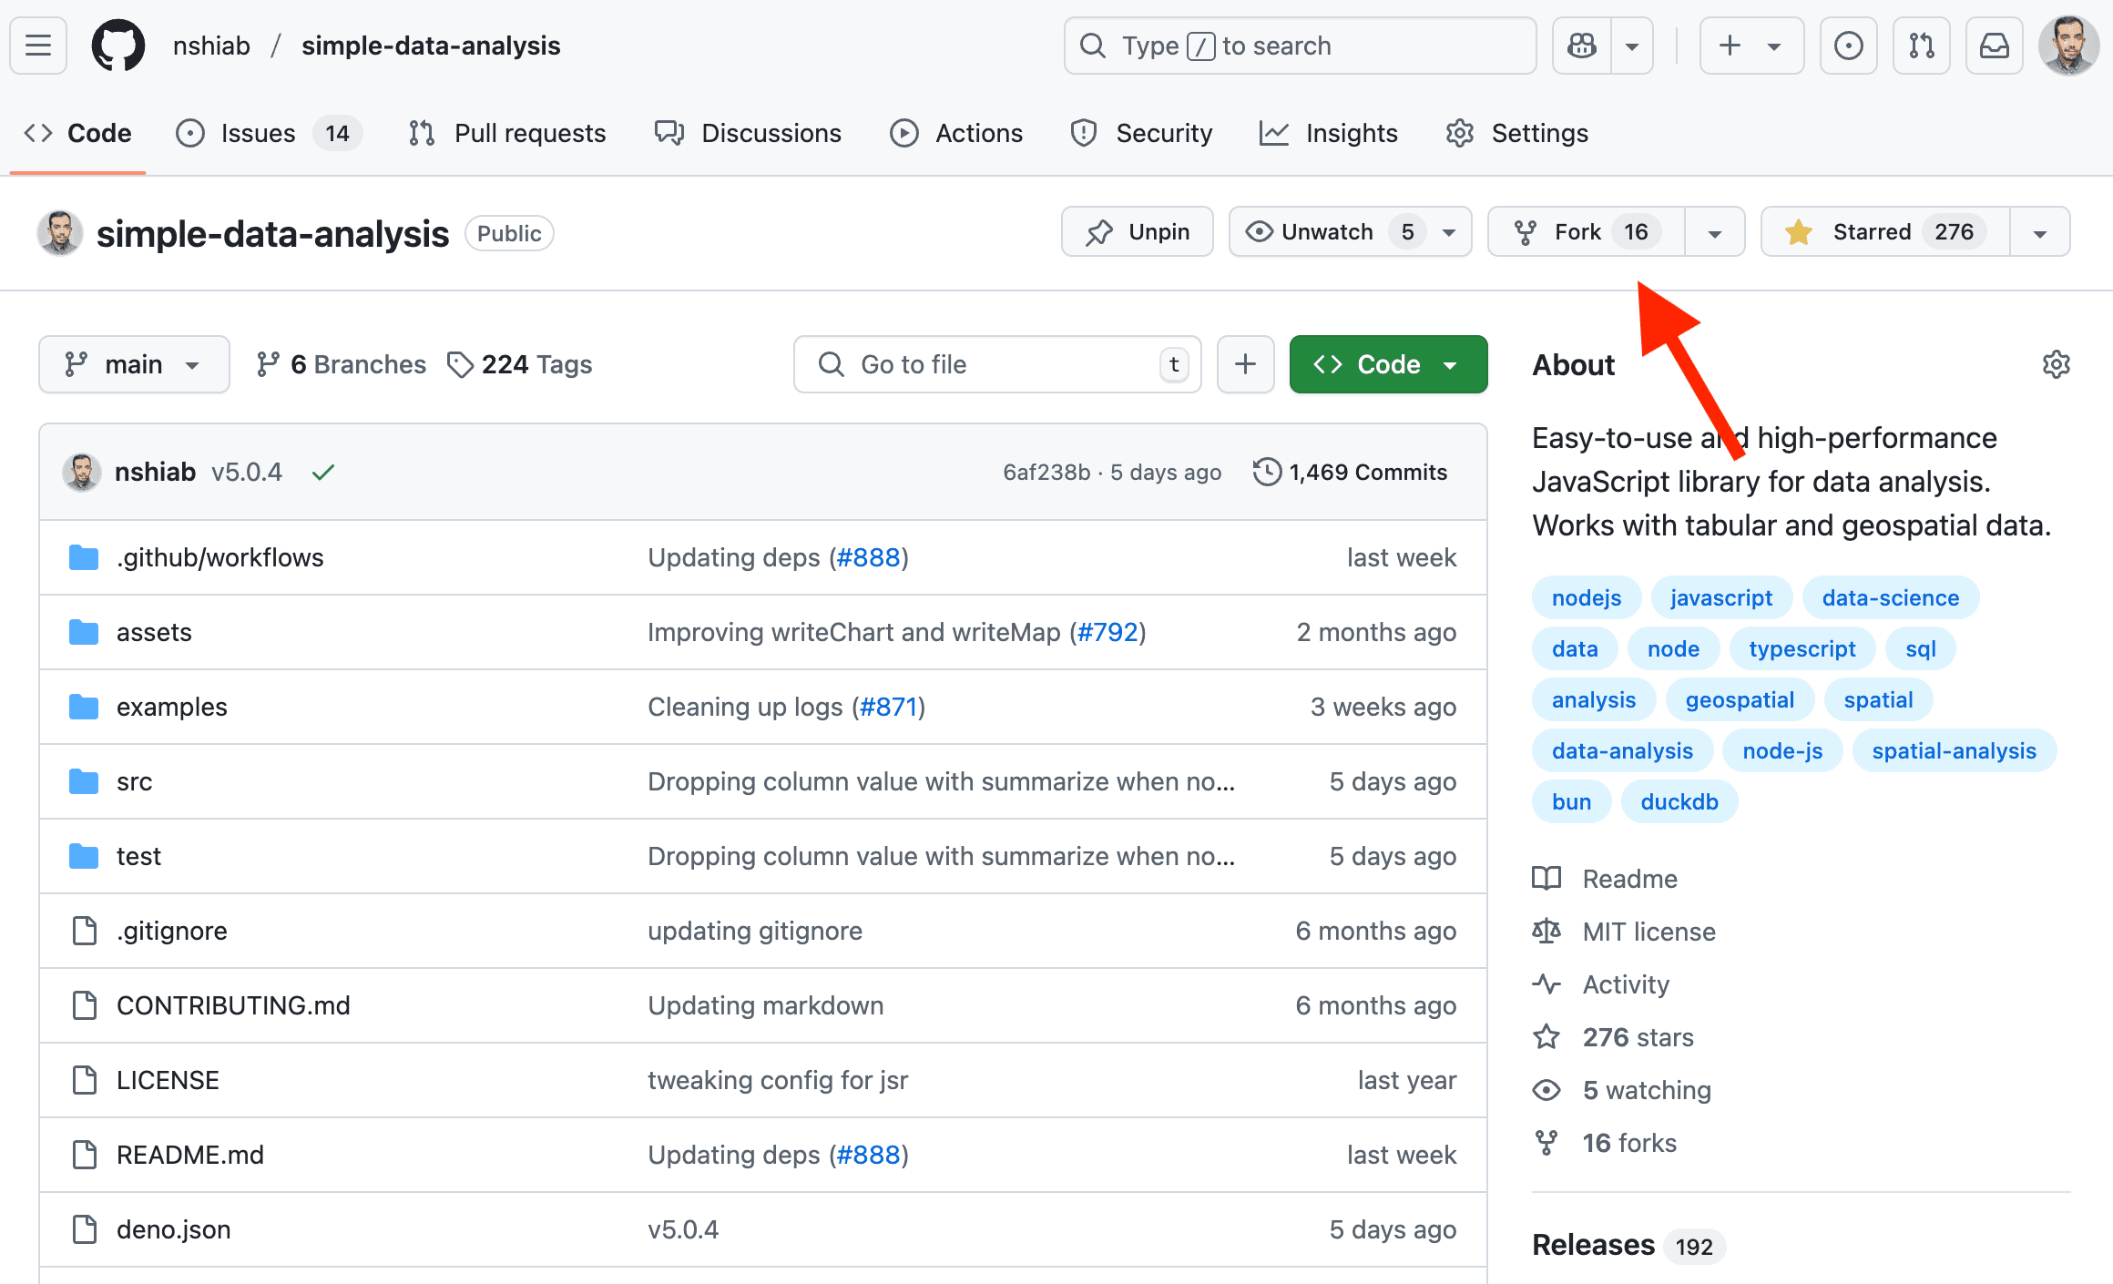
Task: Open the About section gear settings
Action: point(2056,364)
